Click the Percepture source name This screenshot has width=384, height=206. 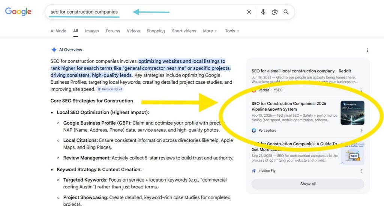tap(267, 131)
